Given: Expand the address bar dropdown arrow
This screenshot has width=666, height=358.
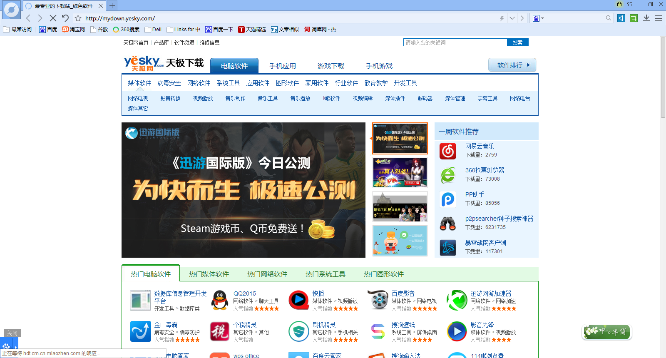Looking at the screenshot, I should [x=512, y=18].
